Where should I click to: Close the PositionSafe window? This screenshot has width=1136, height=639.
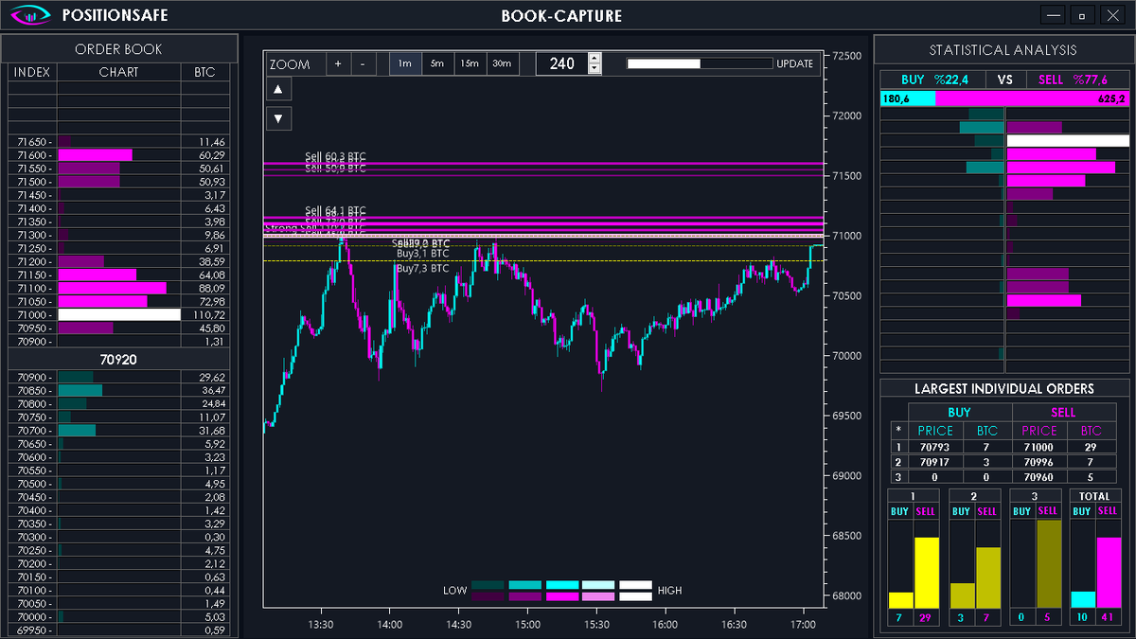point(1112,15)
